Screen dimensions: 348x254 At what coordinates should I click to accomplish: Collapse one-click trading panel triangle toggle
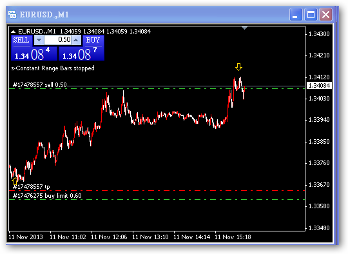coord(13,32)
